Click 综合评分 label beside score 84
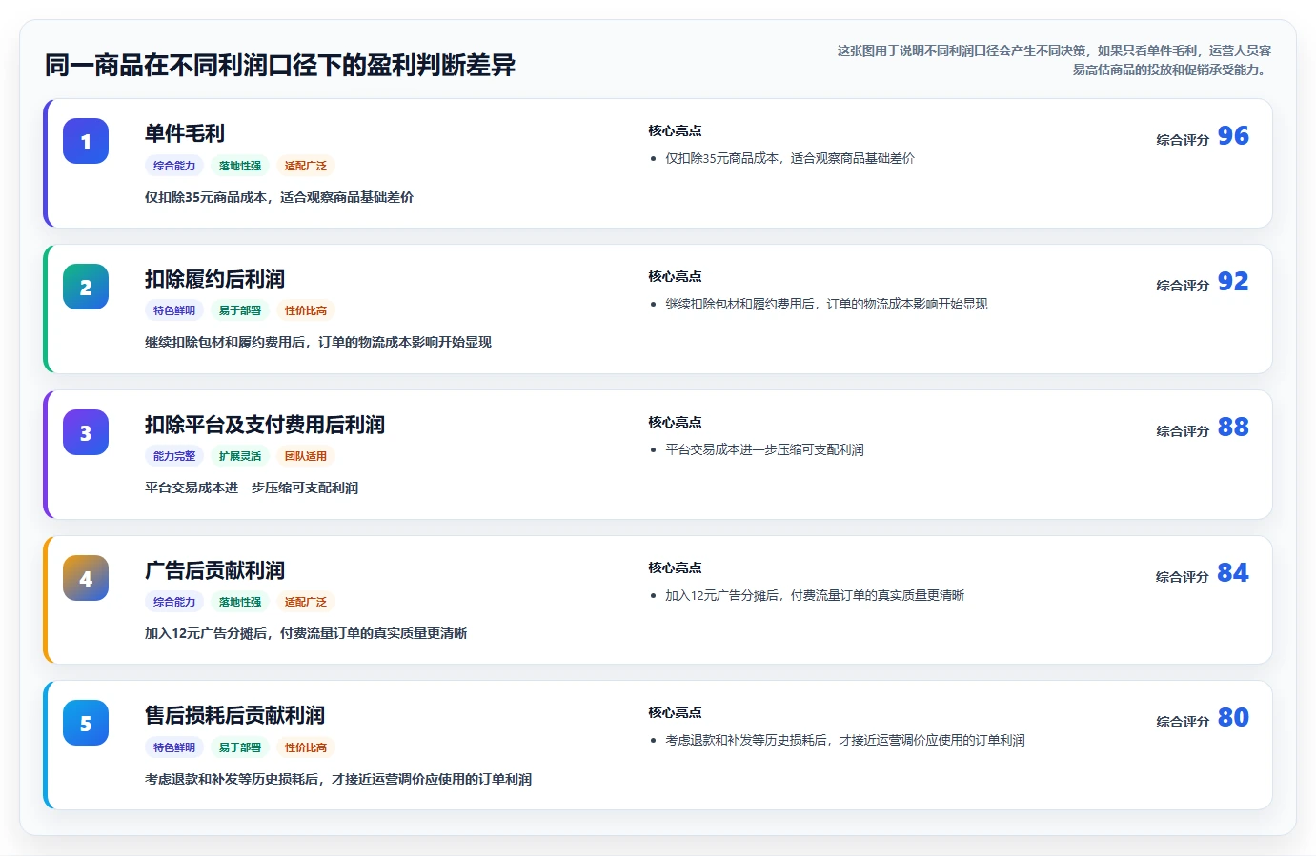Screen dimensions: 1316x856 1183,577
